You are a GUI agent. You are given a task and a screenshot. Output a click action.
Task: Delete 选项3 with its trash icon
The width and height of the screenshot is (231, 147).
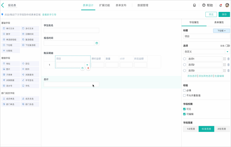pos(228,71)
